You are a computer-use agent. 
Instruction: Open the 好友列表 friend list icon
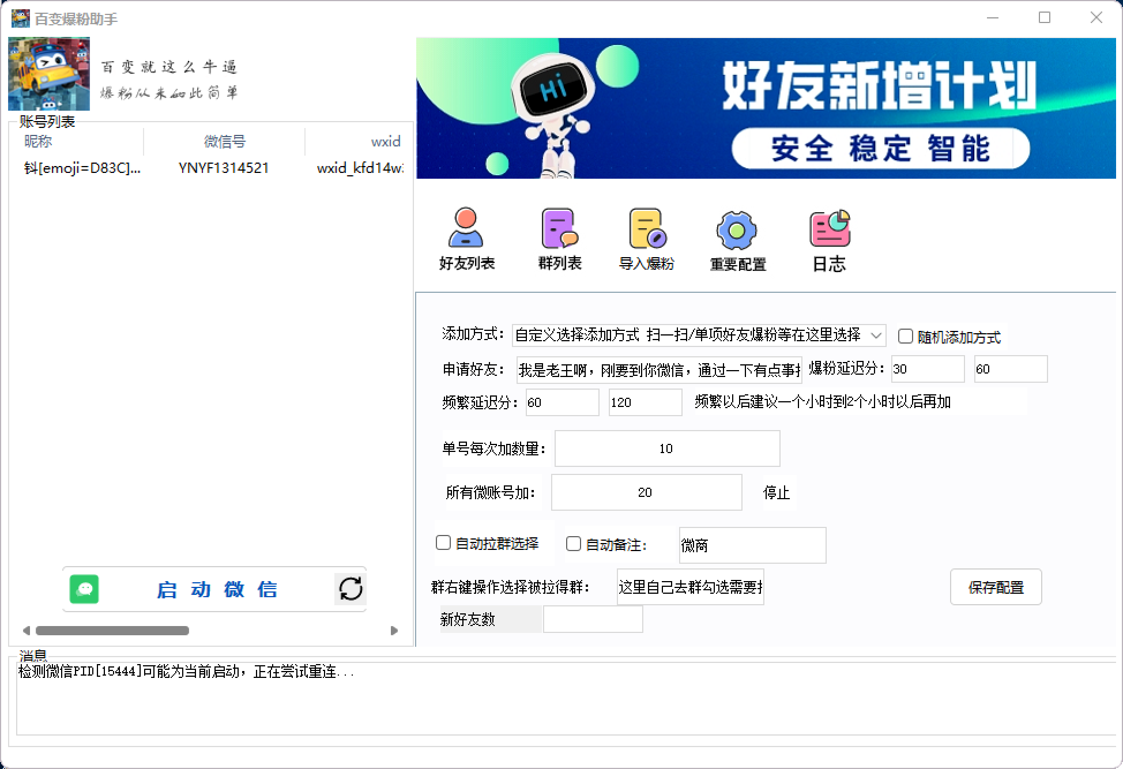[466, 238]
